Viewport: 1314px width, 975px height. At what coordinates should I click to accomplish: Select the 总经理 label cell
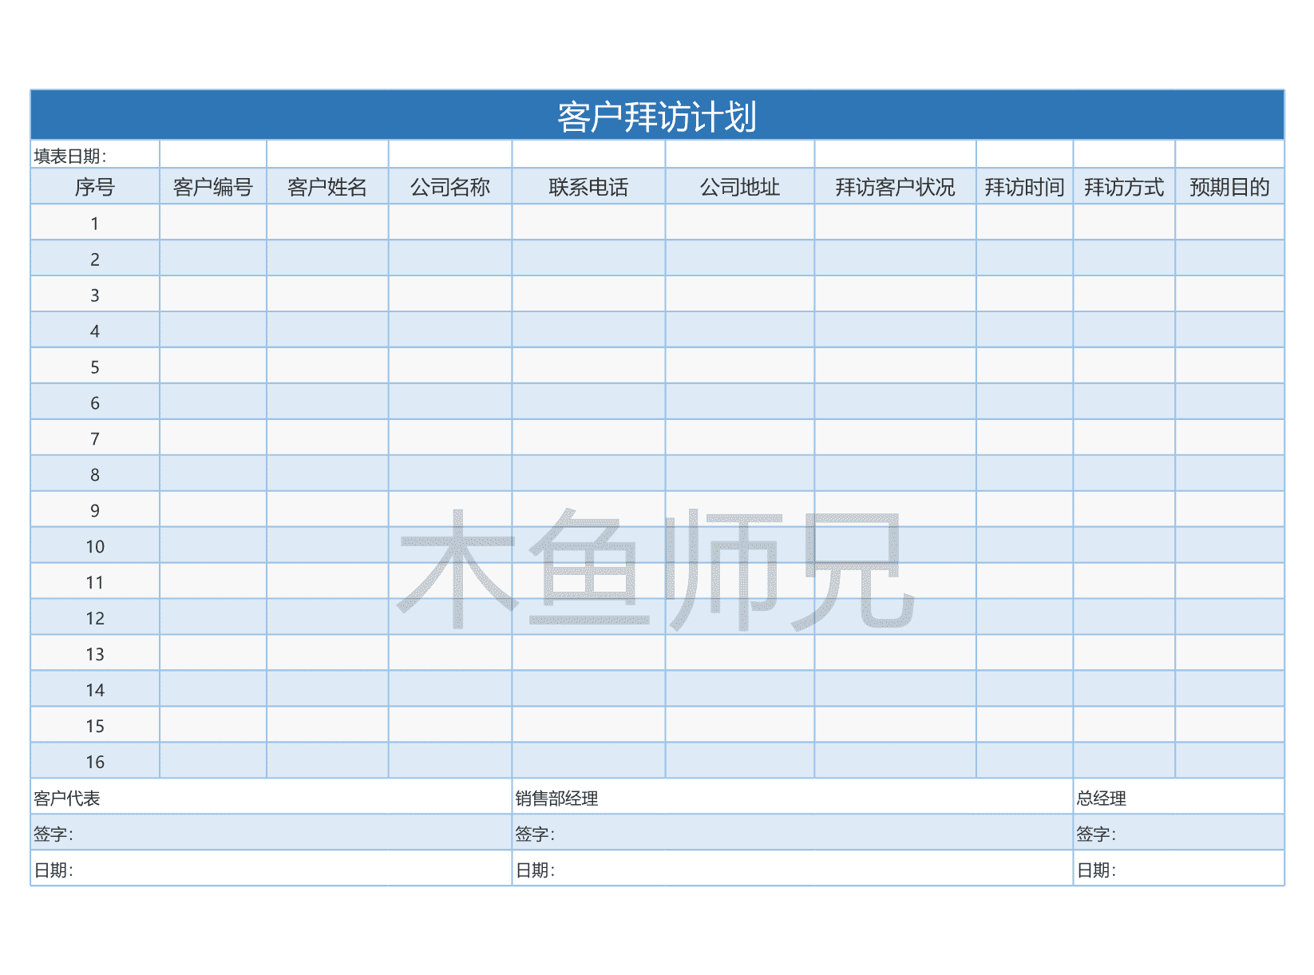click(1179, 797)
